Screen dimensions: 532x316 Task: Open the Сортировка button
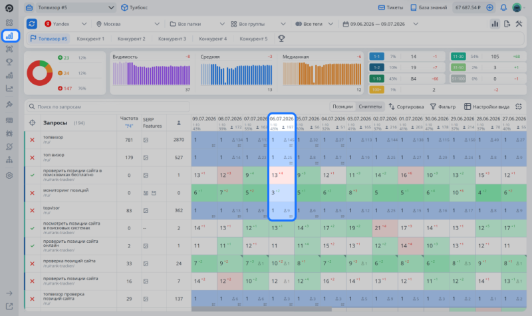(x=406, y=106)
